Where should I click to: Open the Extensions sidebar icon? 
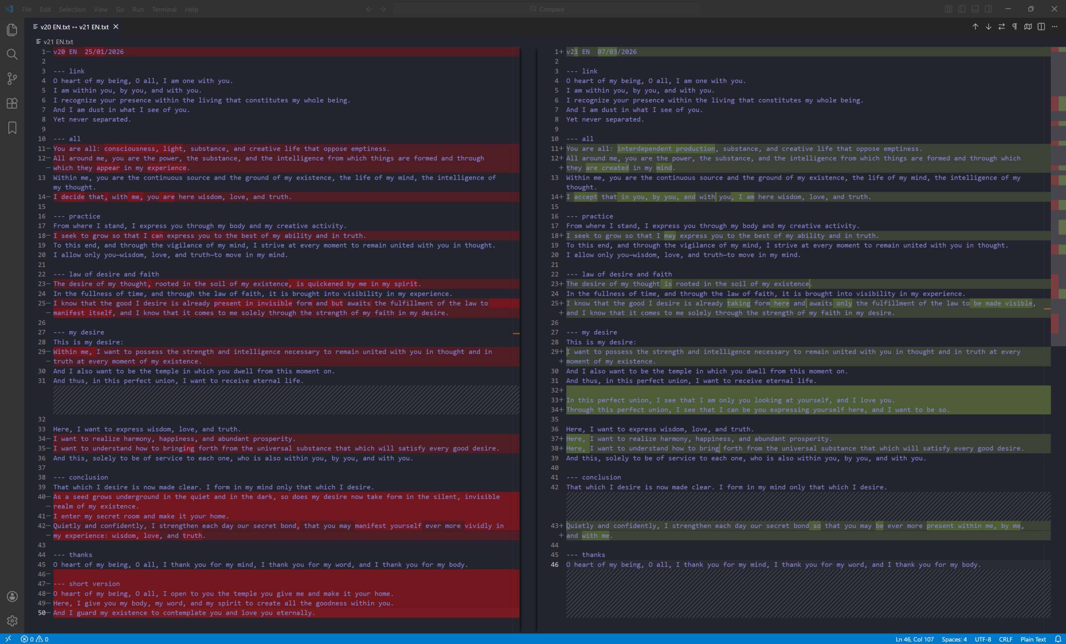[12, 103]
